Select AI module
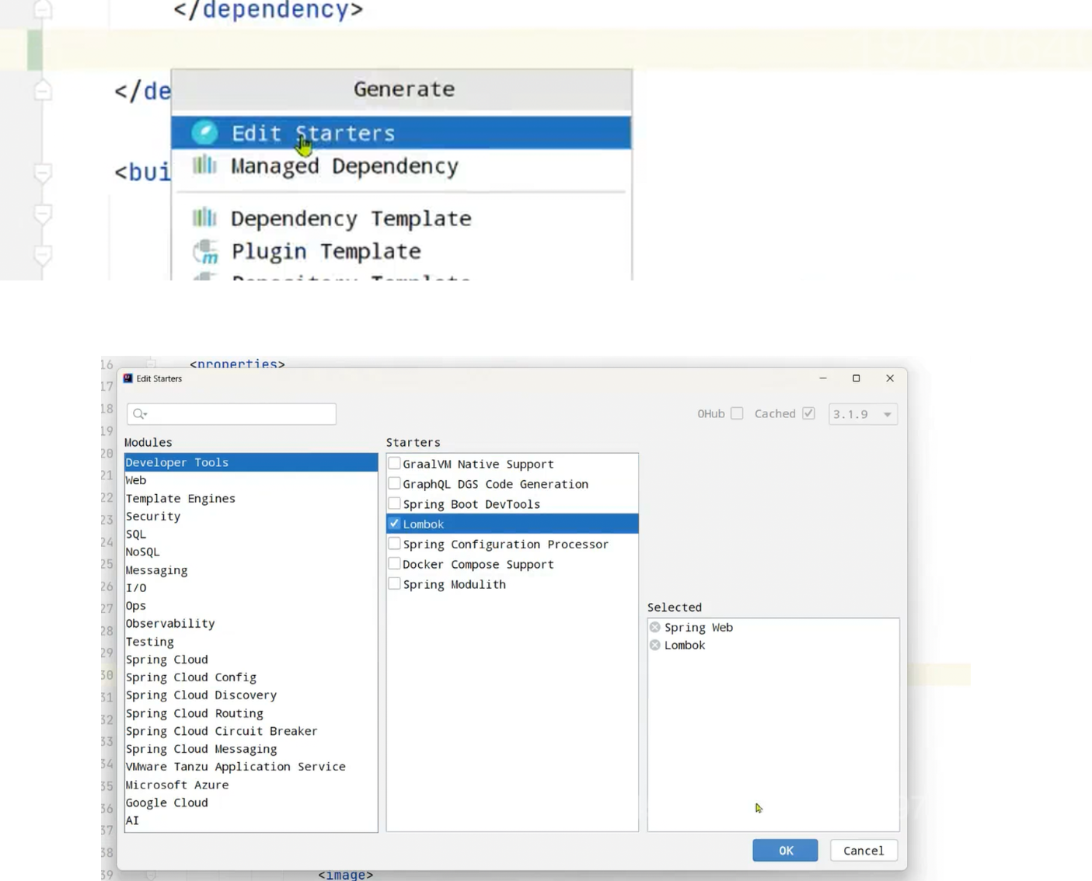This screenshot has height=881, width=1092. 251,820
